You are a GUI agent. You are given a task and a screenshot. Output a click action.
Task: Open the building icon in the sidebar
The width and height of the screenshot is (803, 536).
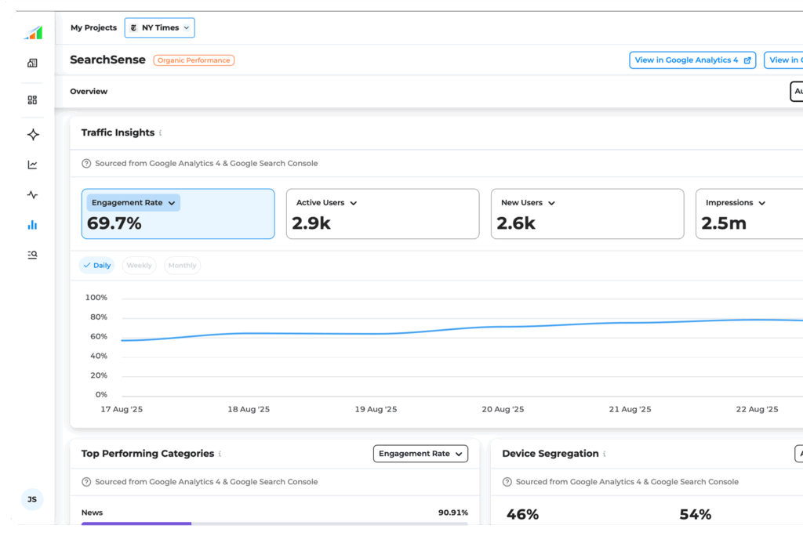coord(32,63)
